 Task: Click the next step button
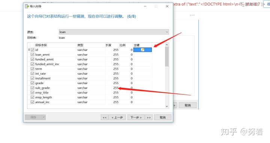(136, 117)
